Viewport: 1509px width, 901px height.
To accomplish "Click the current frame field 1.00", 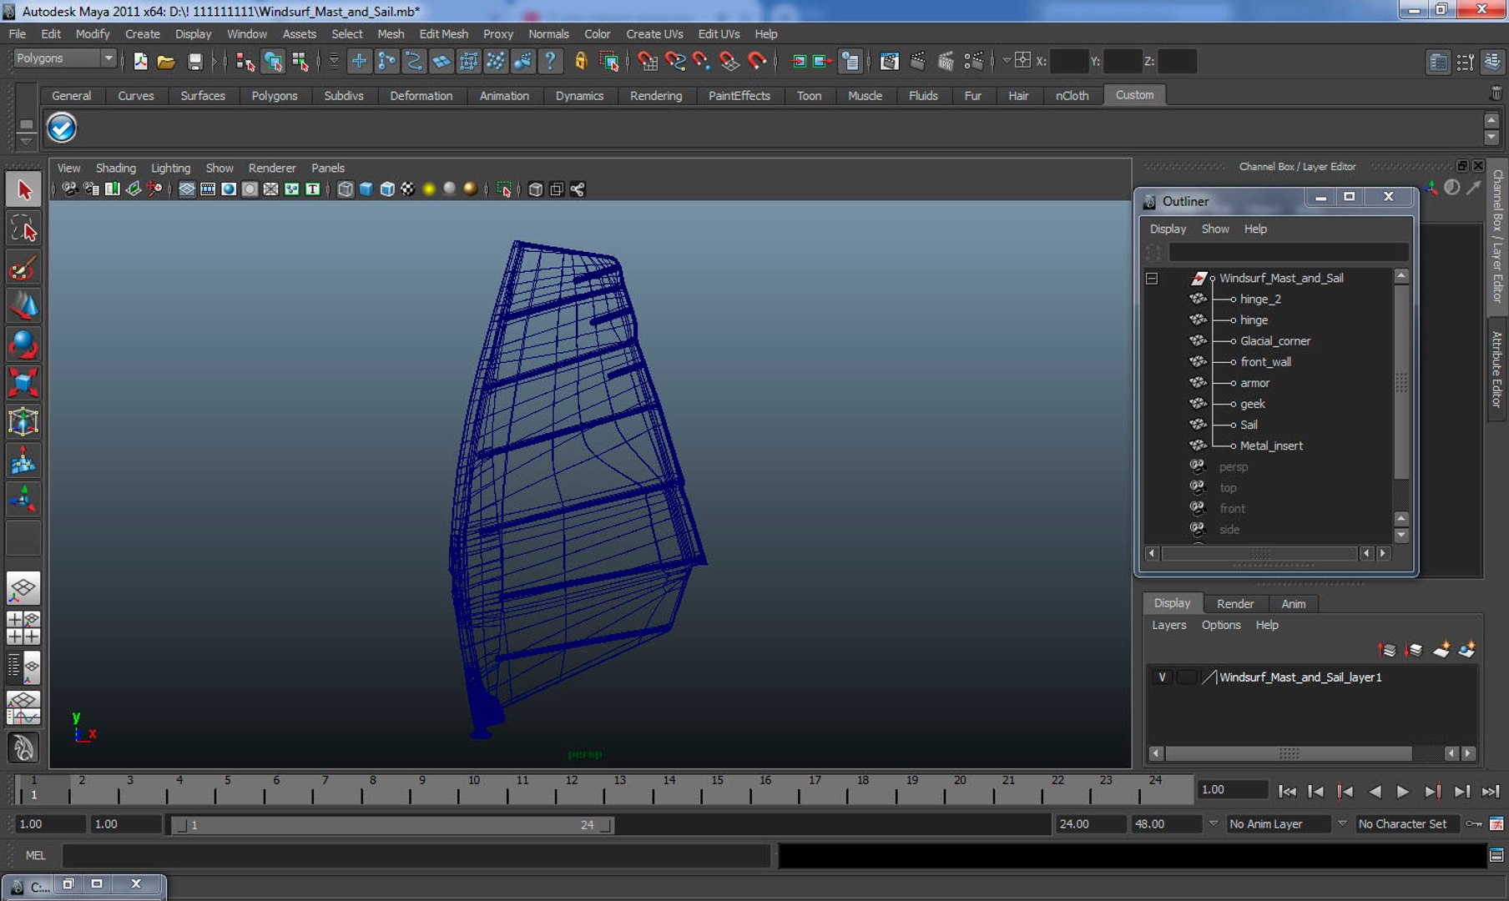I will coord(1231,790).
